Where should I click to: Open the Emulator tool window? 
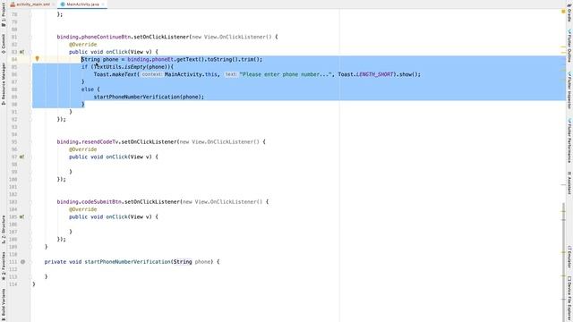tap(569, 257)
